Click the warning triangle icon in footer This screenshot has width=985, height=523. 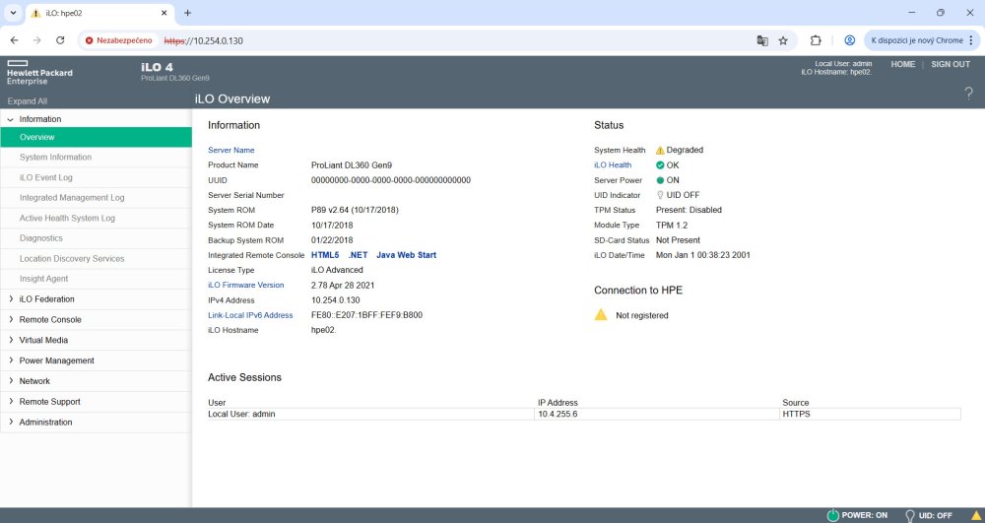point(976,515)
